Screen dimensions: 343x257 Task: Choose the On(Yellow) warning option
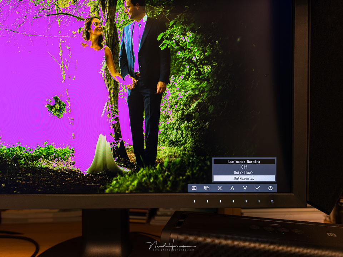244,173
